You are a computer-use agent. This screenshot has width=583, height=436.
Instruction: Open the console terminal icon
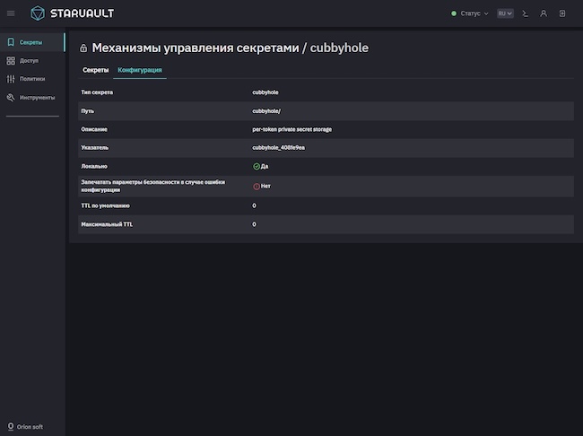tap(525, 13)
